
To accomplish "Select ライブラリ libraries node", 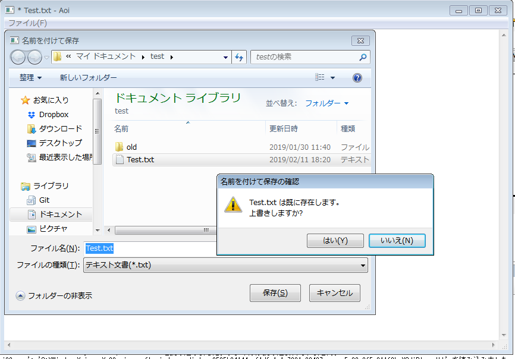I will tap(45, 186).
